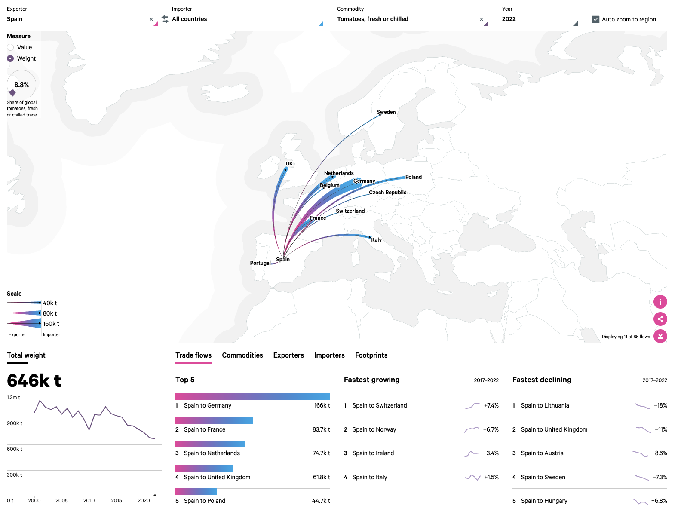Select Spain to Norway fastest growing entry
Viewport: 681px width, 527px height.
[374, 429]
